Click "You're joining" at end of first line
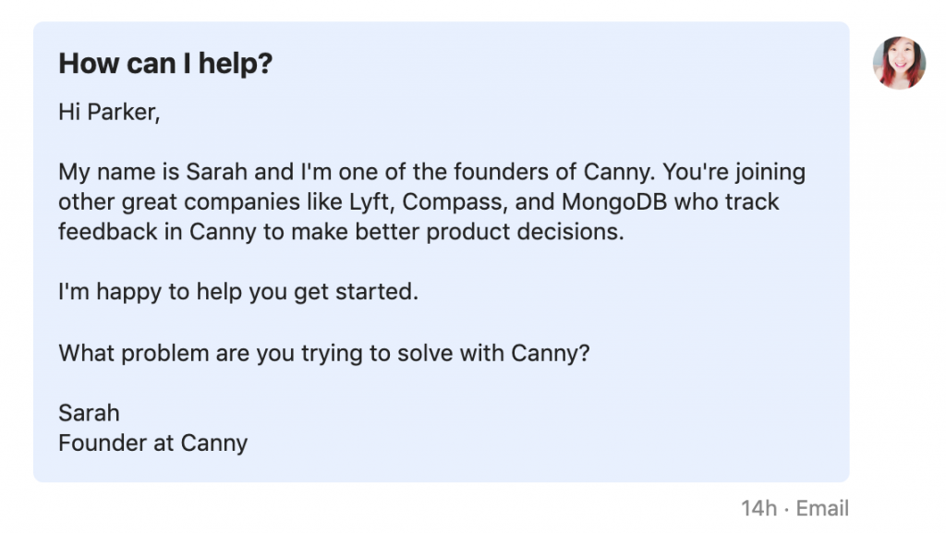Image resolution: width=946 pixels, height=534 pixels. tap(734, 173)
